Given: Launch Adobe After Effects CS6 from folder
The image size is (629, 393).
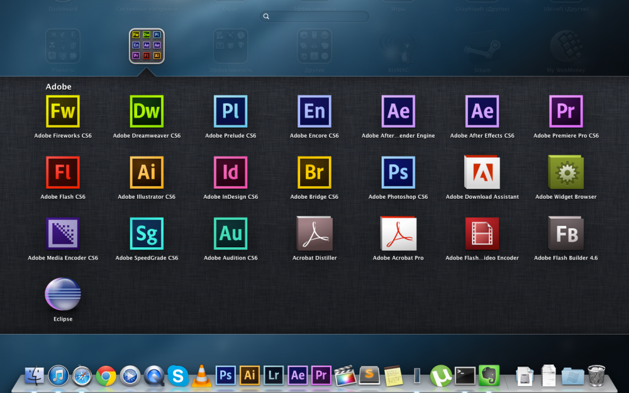Looking at the screenshot, I should (482, 111).
